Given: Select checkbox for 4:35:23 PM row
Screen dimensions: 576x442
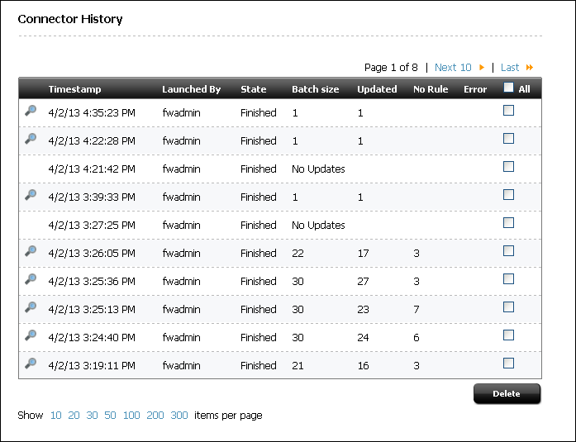Looking at the screenshot, I should pos(508,111).
